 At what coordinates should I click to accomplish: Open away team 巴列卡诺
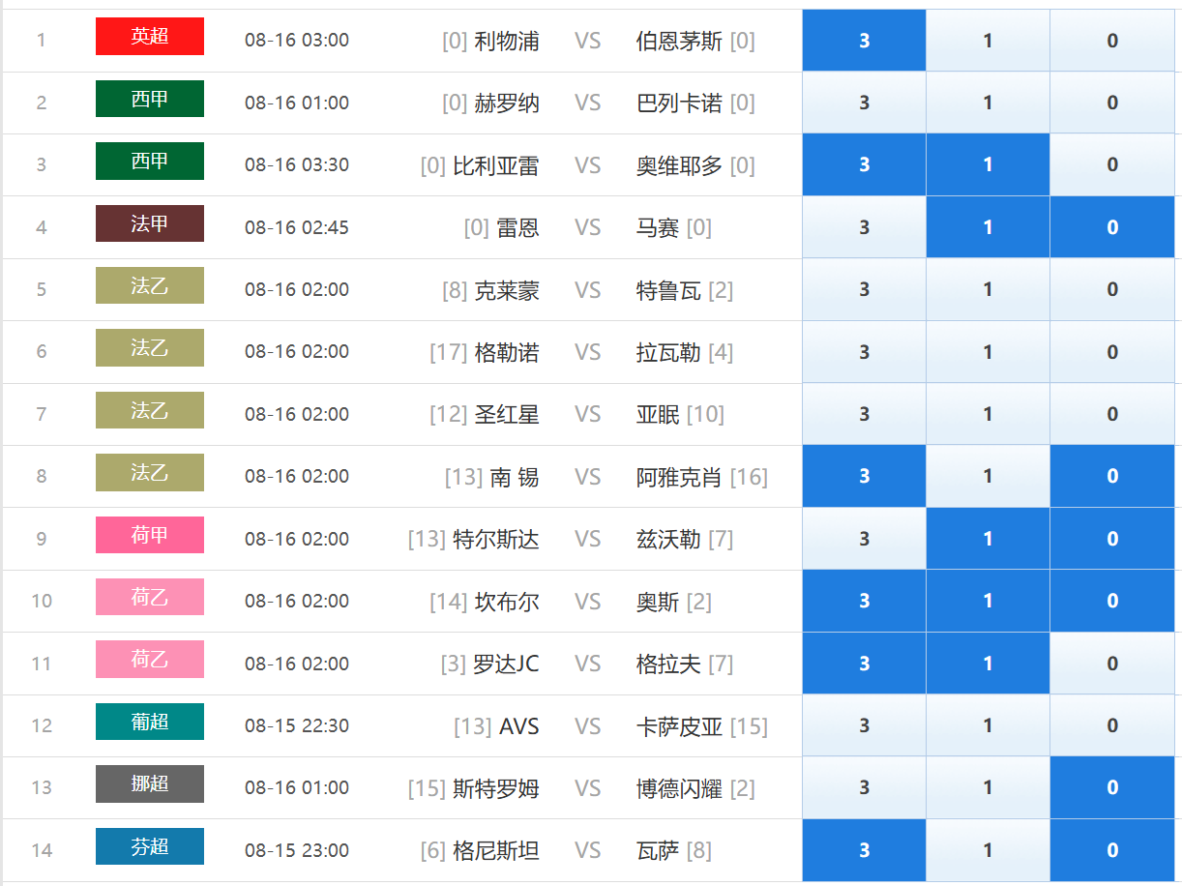click(x=679, y=103)
